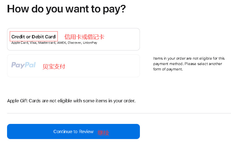Choose the PayPal payment option box
The width and height of the screenshot is (231, 142).
pyautogui.click(x=73, y=66)
